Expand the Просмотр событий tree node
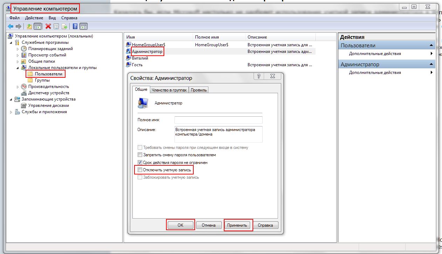Screen dimensions: 442x254 tap(18, 55)
